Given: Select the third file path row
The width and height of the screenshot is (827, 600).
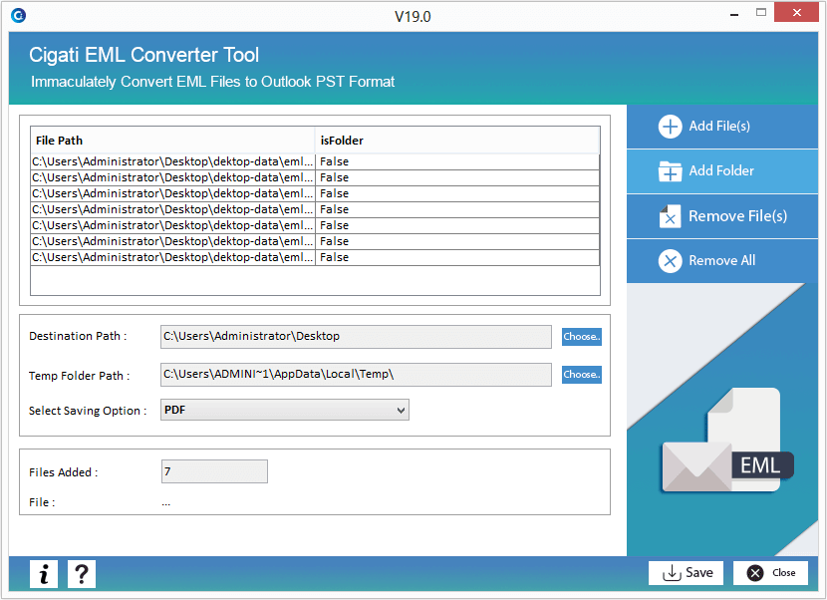Looking at the screenshot, I should 315,193.
